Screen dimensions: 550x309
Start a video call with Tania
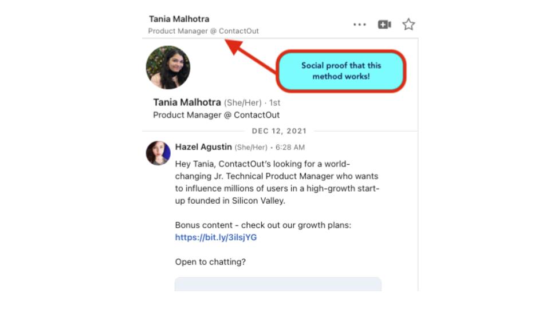384,25
